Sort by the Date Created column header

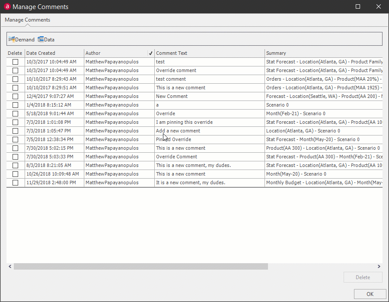54,53
